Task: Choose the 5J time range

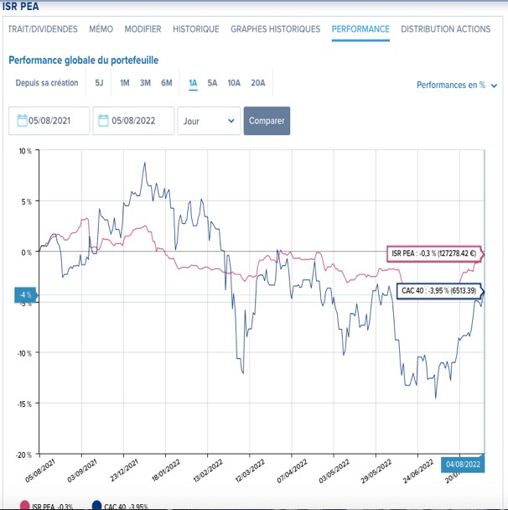Action: pyautogui.click(x=99, y=83)
